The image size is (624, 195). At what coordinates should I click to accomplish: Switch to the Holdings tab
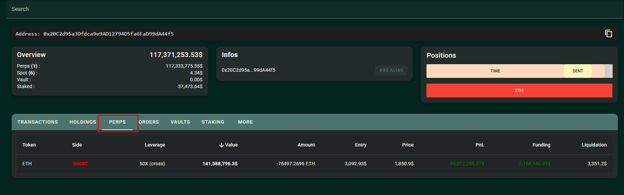83,122
